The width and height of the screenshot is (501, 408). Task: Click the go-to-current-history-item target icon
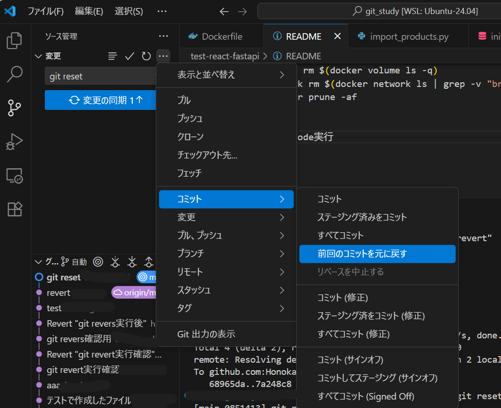pyautogui.click(x=98, y=262)
